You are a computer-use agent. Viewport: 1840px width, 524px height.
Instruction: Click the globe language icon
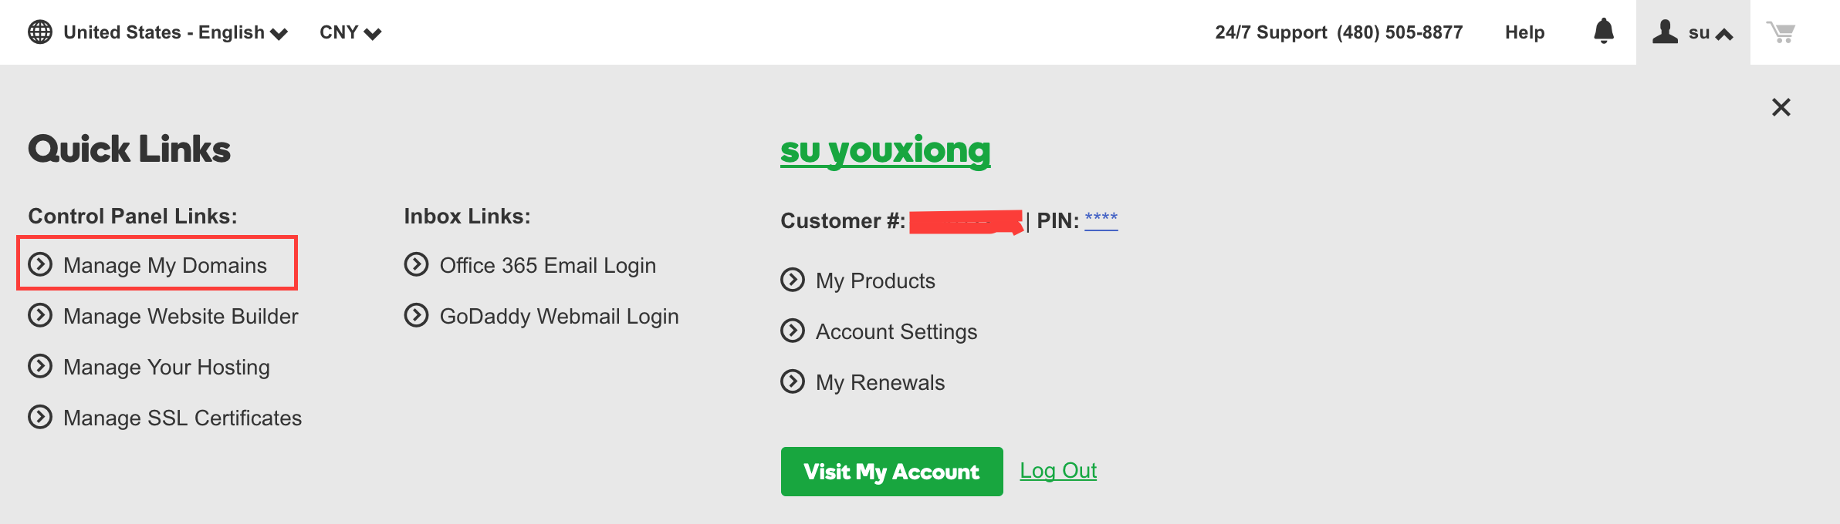40,32
